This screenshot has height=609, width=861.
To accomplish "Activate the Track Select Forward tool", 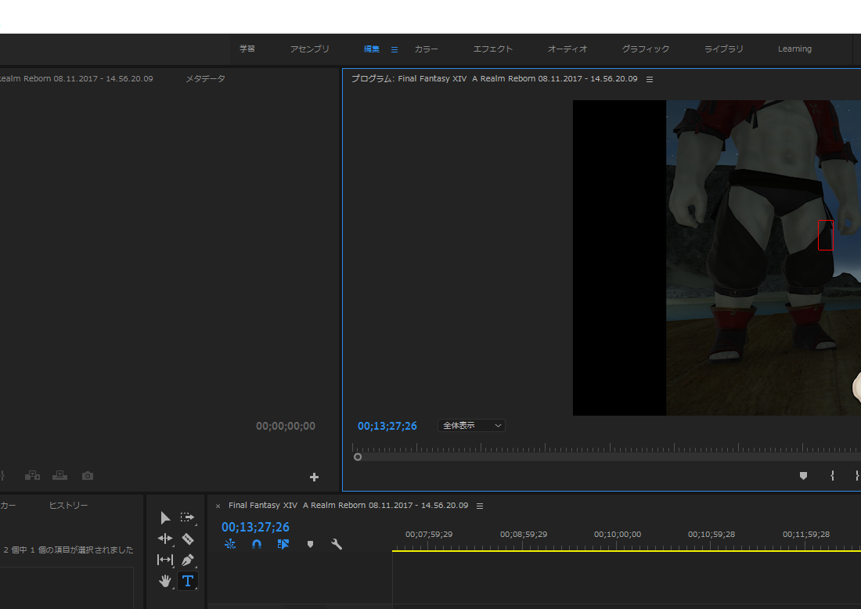I will coord(187,517).
